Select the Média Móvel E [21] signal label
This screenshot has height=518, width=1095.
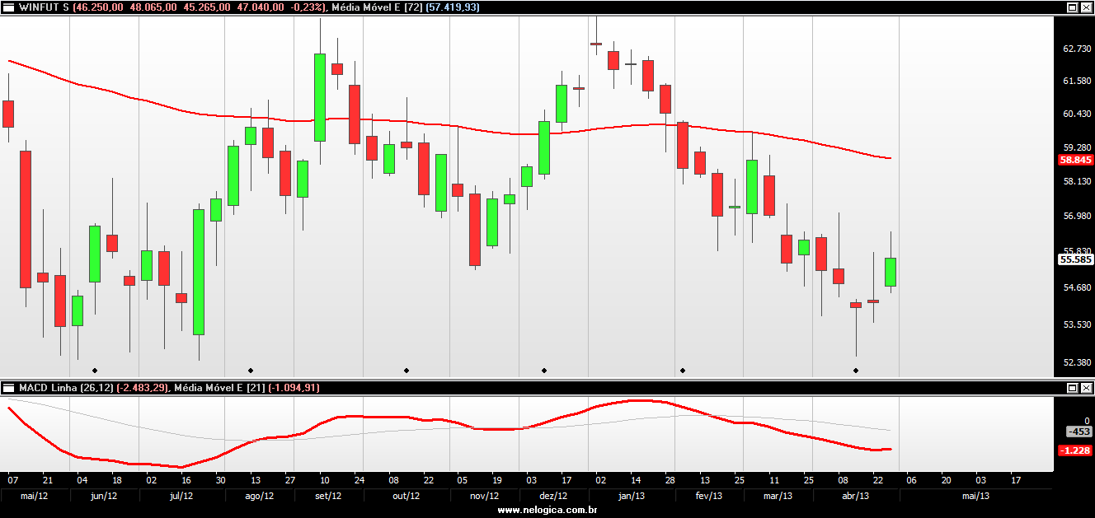219,387
